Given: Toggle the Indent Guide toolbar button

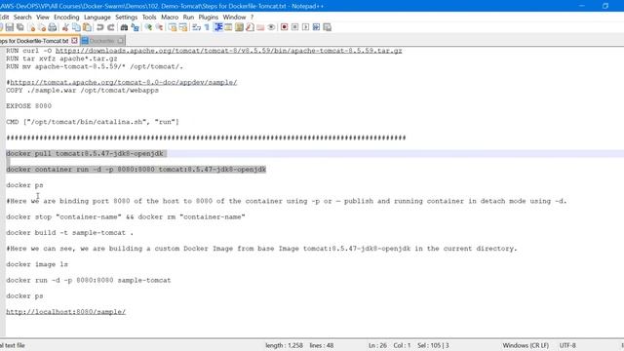Looking at the screenshot, I should pos(218,27).
